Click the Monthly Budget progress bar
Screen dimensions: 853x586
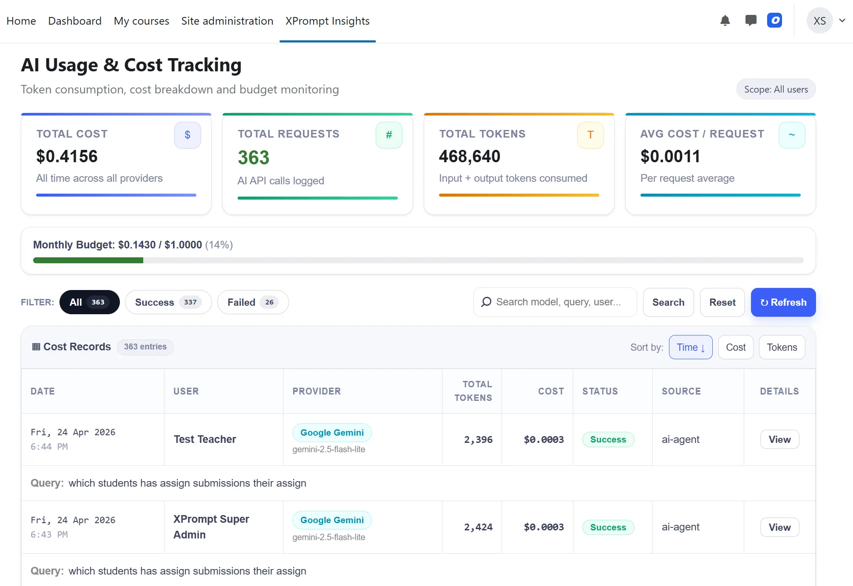(x=418, y=260)
